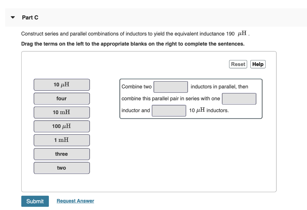Click the Part C disclosure triangle
The image size is (307, 210).
(x=12, y=17)
